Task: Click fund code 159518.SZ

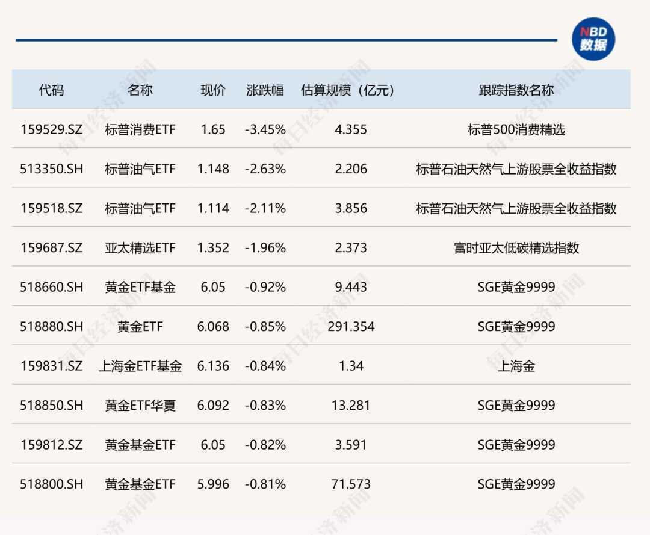Action: [51, 208]
